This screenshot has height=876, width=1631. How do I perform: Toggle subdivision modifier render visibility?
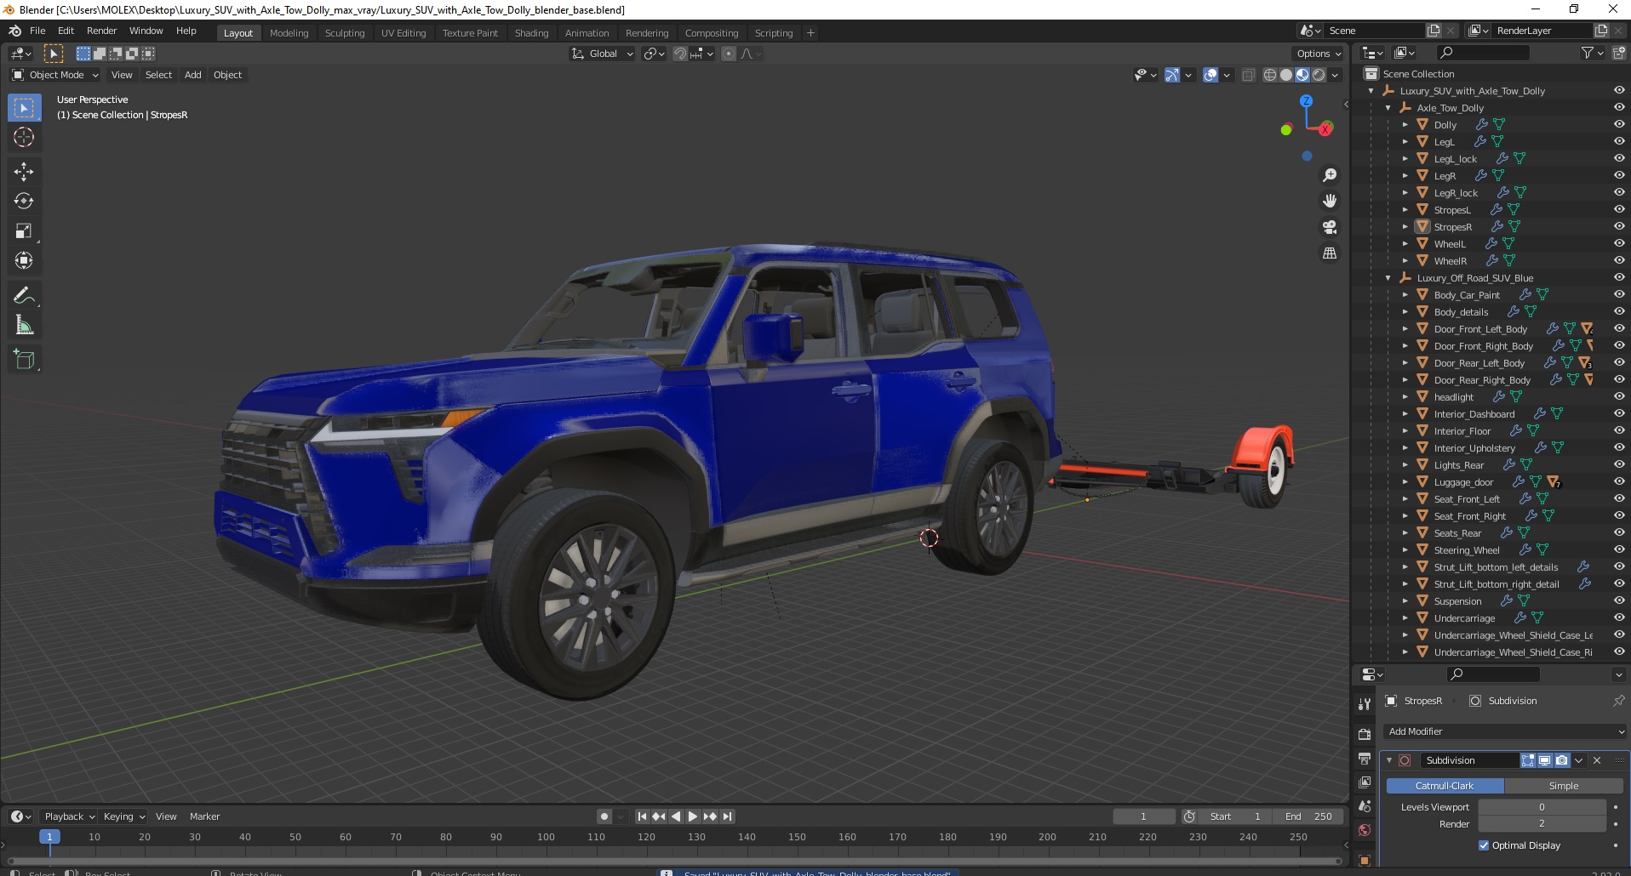tap(1561, 760)
